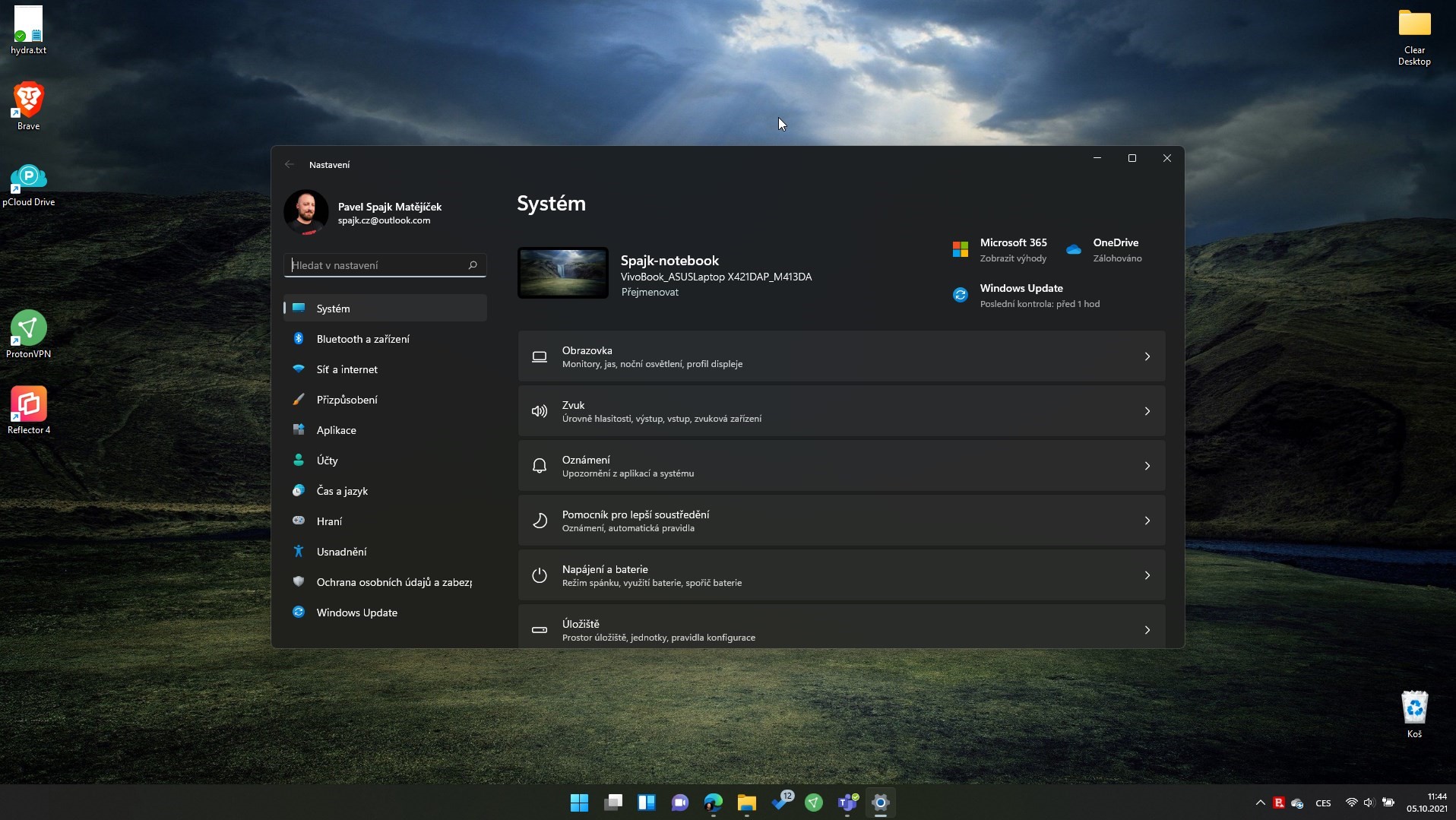1456x820 pixels.
Task: Expand Pomocník pro lepší soustředění chevron
Action: 1147,521
